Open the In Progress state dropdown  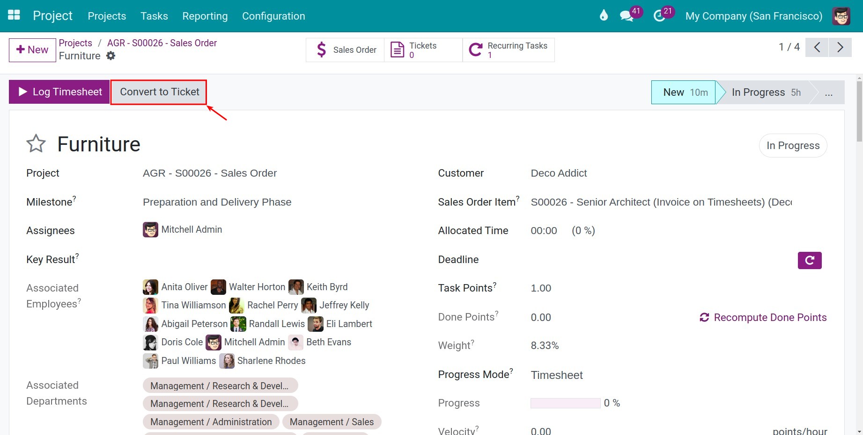click(793, 146)
